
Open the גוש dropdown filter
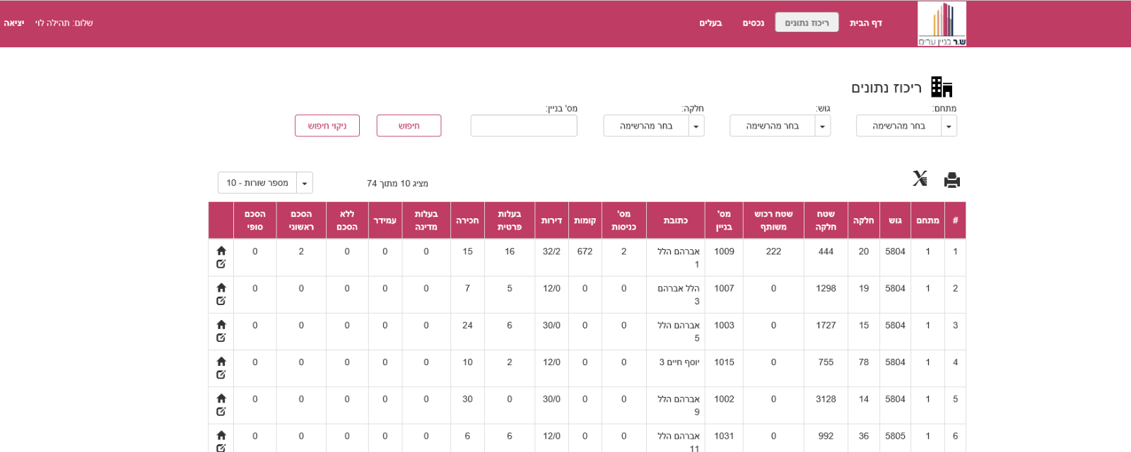tap(780, 126)
